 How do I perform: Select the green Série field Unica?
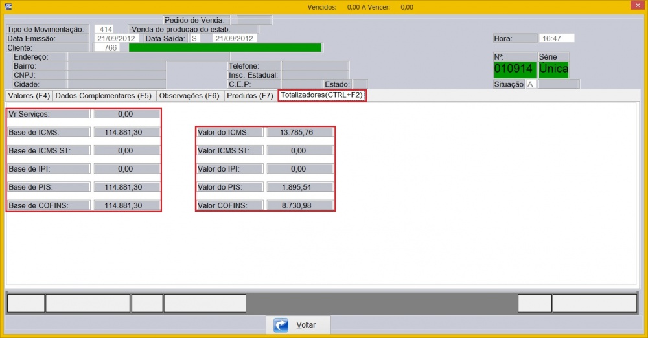coord(553,69)
